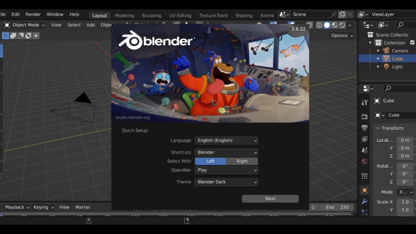
Task: Set Select With to Right
Action: (242, 161)
